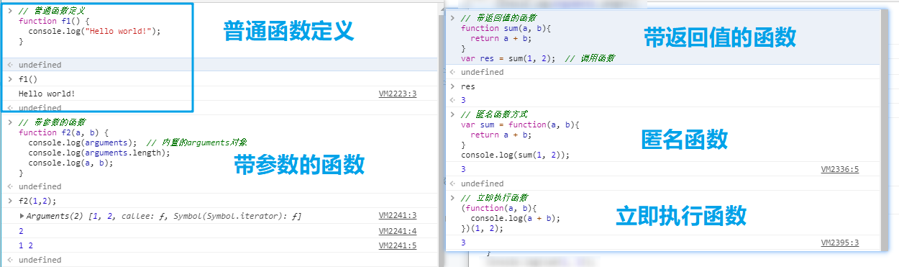Click code line console.log(a, b);
Image resolution: width=899 pixels, height=267 pixels.
tap(71, 163)
